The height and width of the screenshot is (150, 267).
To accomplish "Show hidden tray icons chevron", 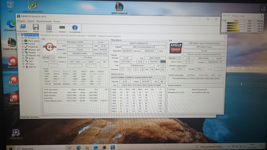I will (x=229, y=146).
